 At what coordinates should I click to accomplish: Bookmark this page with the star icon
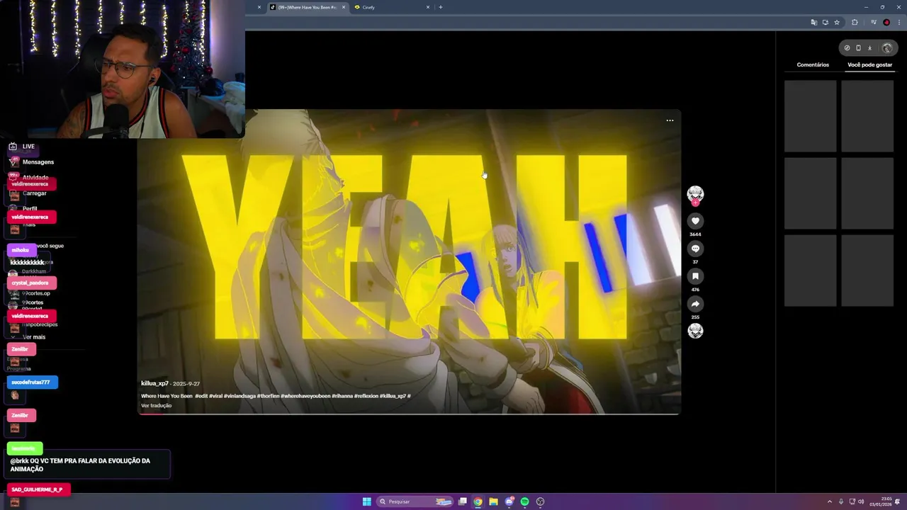(836, 23)
